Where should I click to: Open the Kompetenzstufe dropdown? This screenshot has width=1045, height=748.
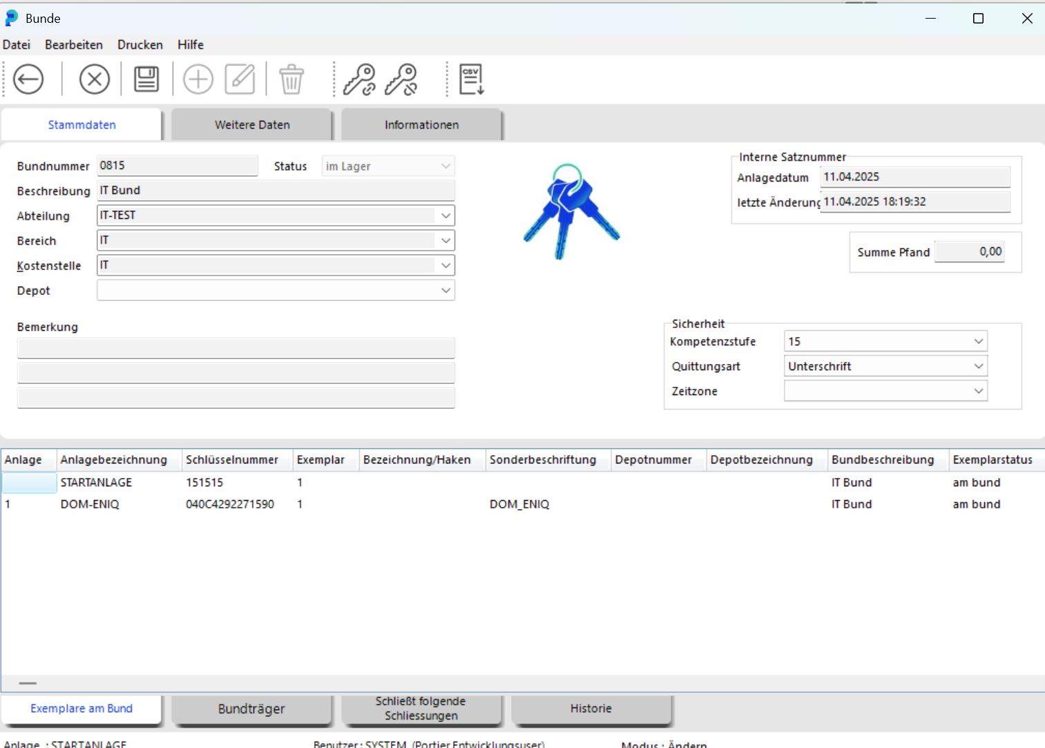pyautogui.click(x=978, y=341)
